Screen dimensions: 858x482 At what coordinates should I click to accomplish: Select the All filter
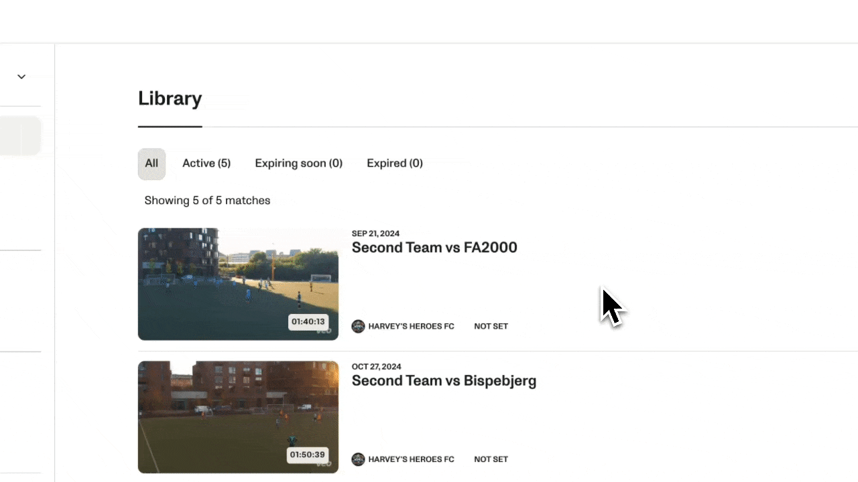point(151,163)
